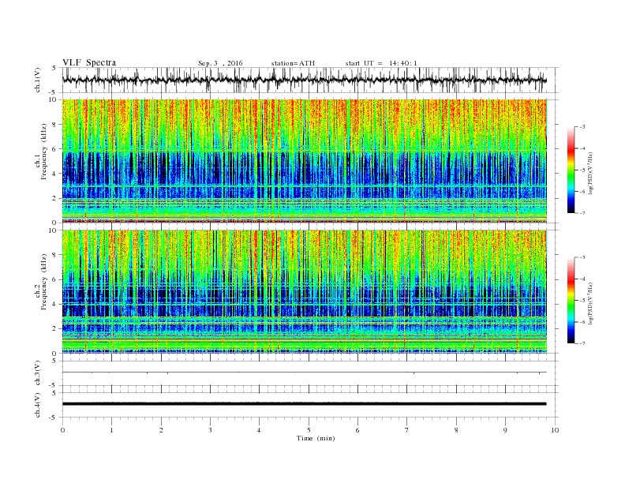This screenshot has width=625, height=483.
Task: Click the "1" tick on the time axis
Action: point(111,430)
